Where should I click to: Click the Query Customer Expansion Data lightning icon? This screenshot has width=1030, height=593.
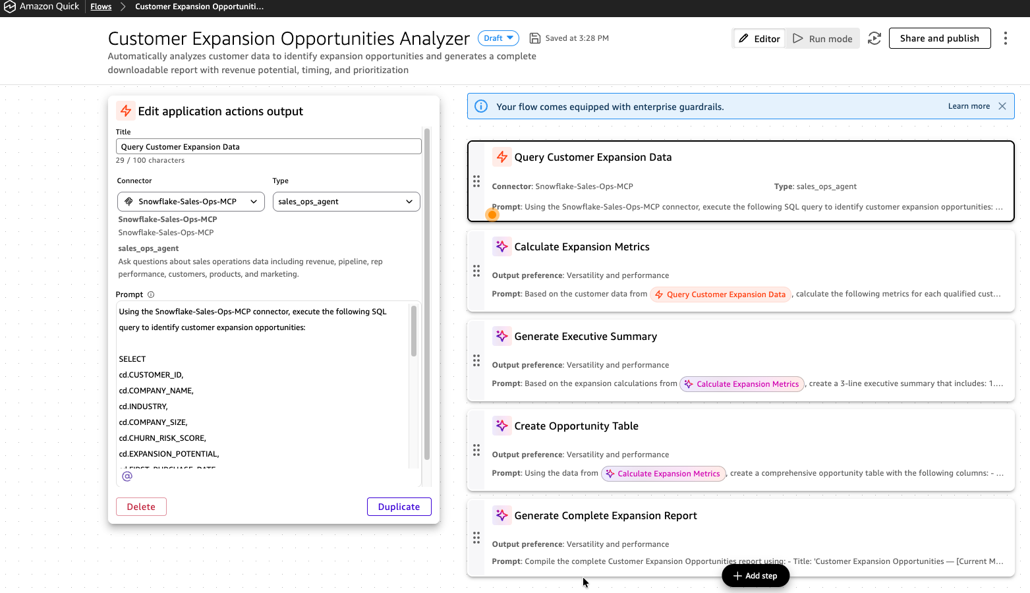coord(502,157)
